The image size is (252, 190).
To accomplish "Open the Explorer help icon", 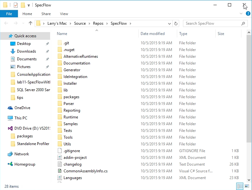I will [x=248, y=13].
